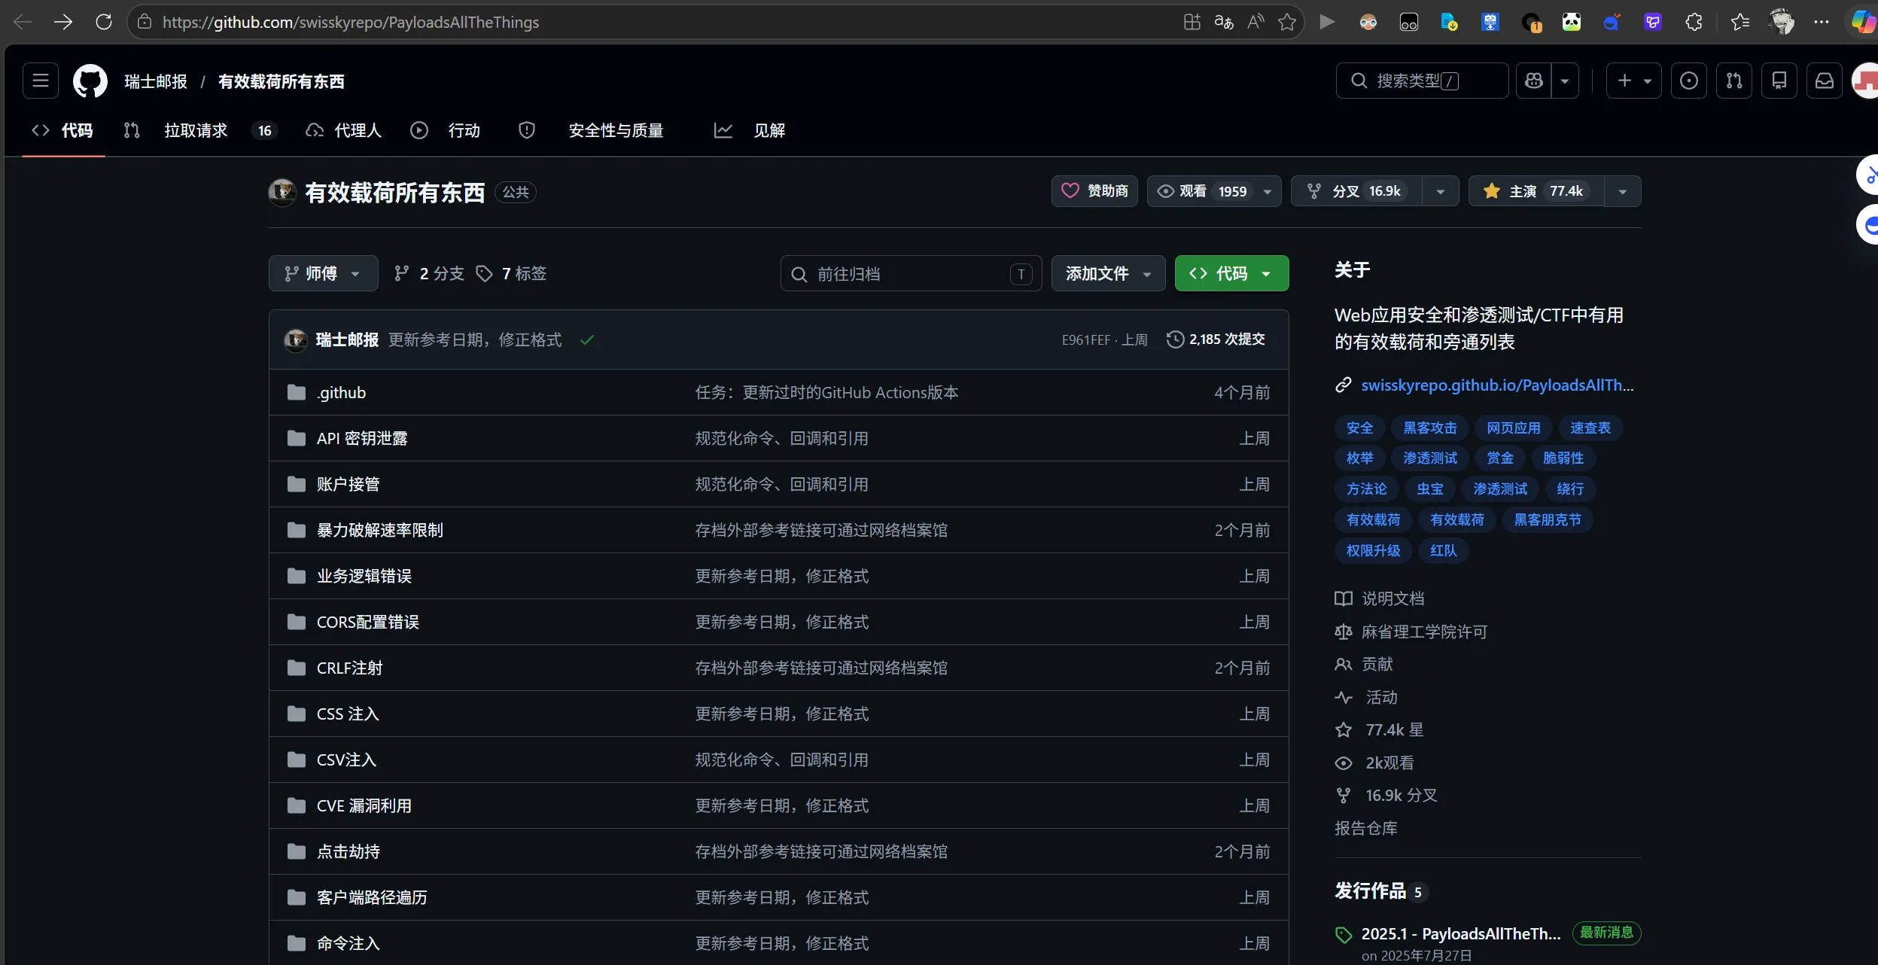The height and width of the screenshot is (965, 1878).
Task: Switch to the 见解 tab
Action: pyautogui.click(x=750, y=130)
